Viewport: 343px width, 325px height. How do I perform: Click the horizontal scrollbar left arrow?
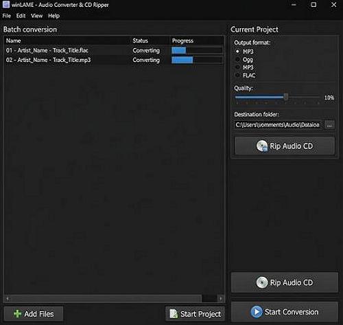8,298
